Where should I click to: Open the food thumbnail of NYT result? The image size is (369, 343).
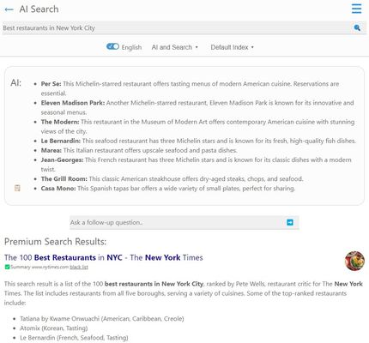coord(354,261)
